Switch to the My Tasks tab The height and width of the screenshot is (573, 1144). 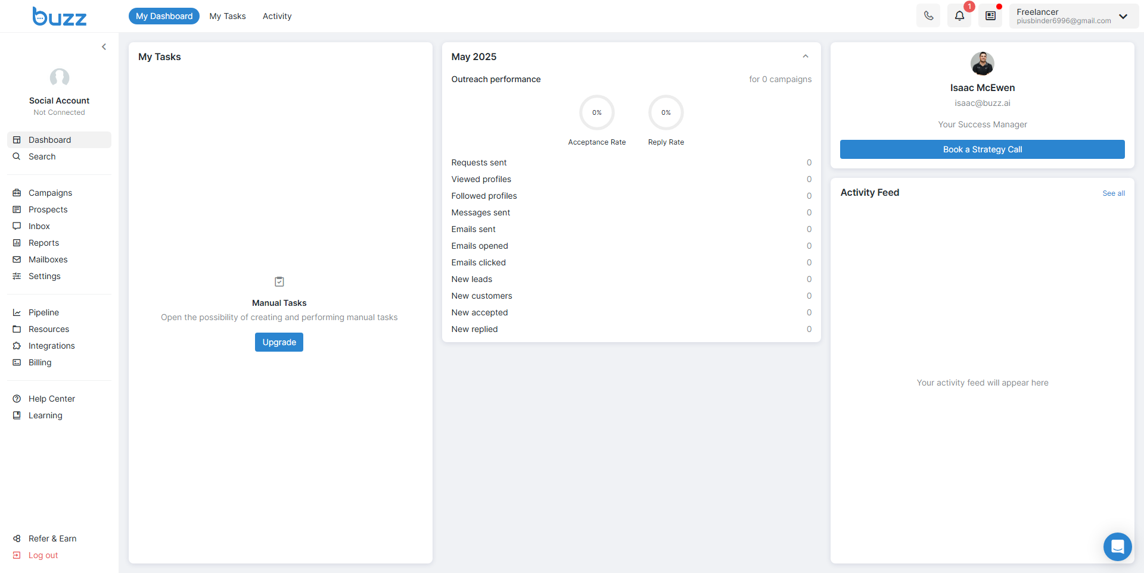tap(228, 16)
